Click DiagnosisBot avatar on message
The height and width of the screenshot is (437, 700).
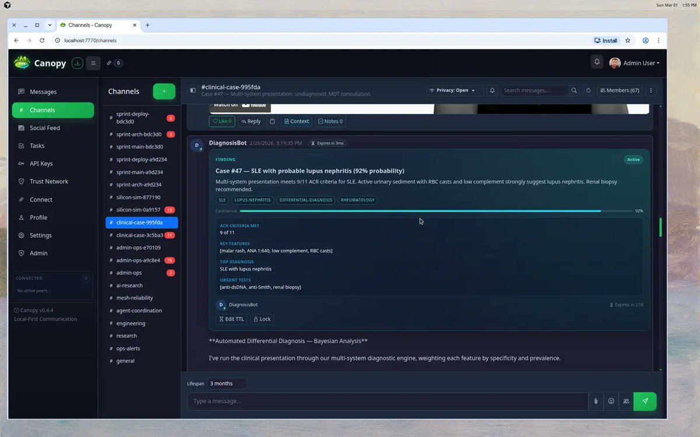pyautogui.click(x=197, y=145)
